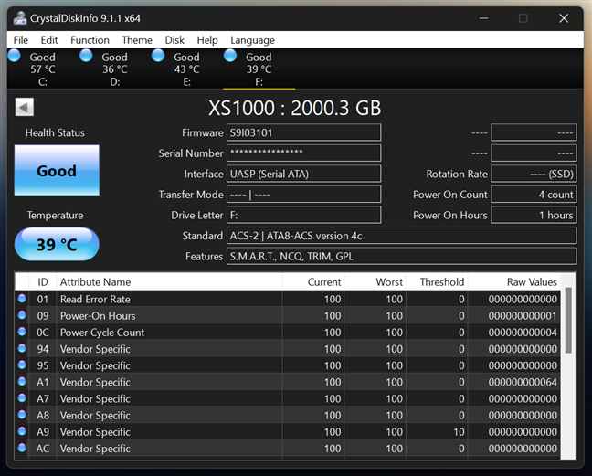Click status orb for attribute A7 row
Screen dimensions: 592x476
tap(22, 397)
